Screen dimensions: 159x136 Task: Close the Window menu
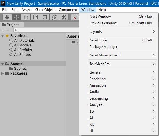click(88, 10)
